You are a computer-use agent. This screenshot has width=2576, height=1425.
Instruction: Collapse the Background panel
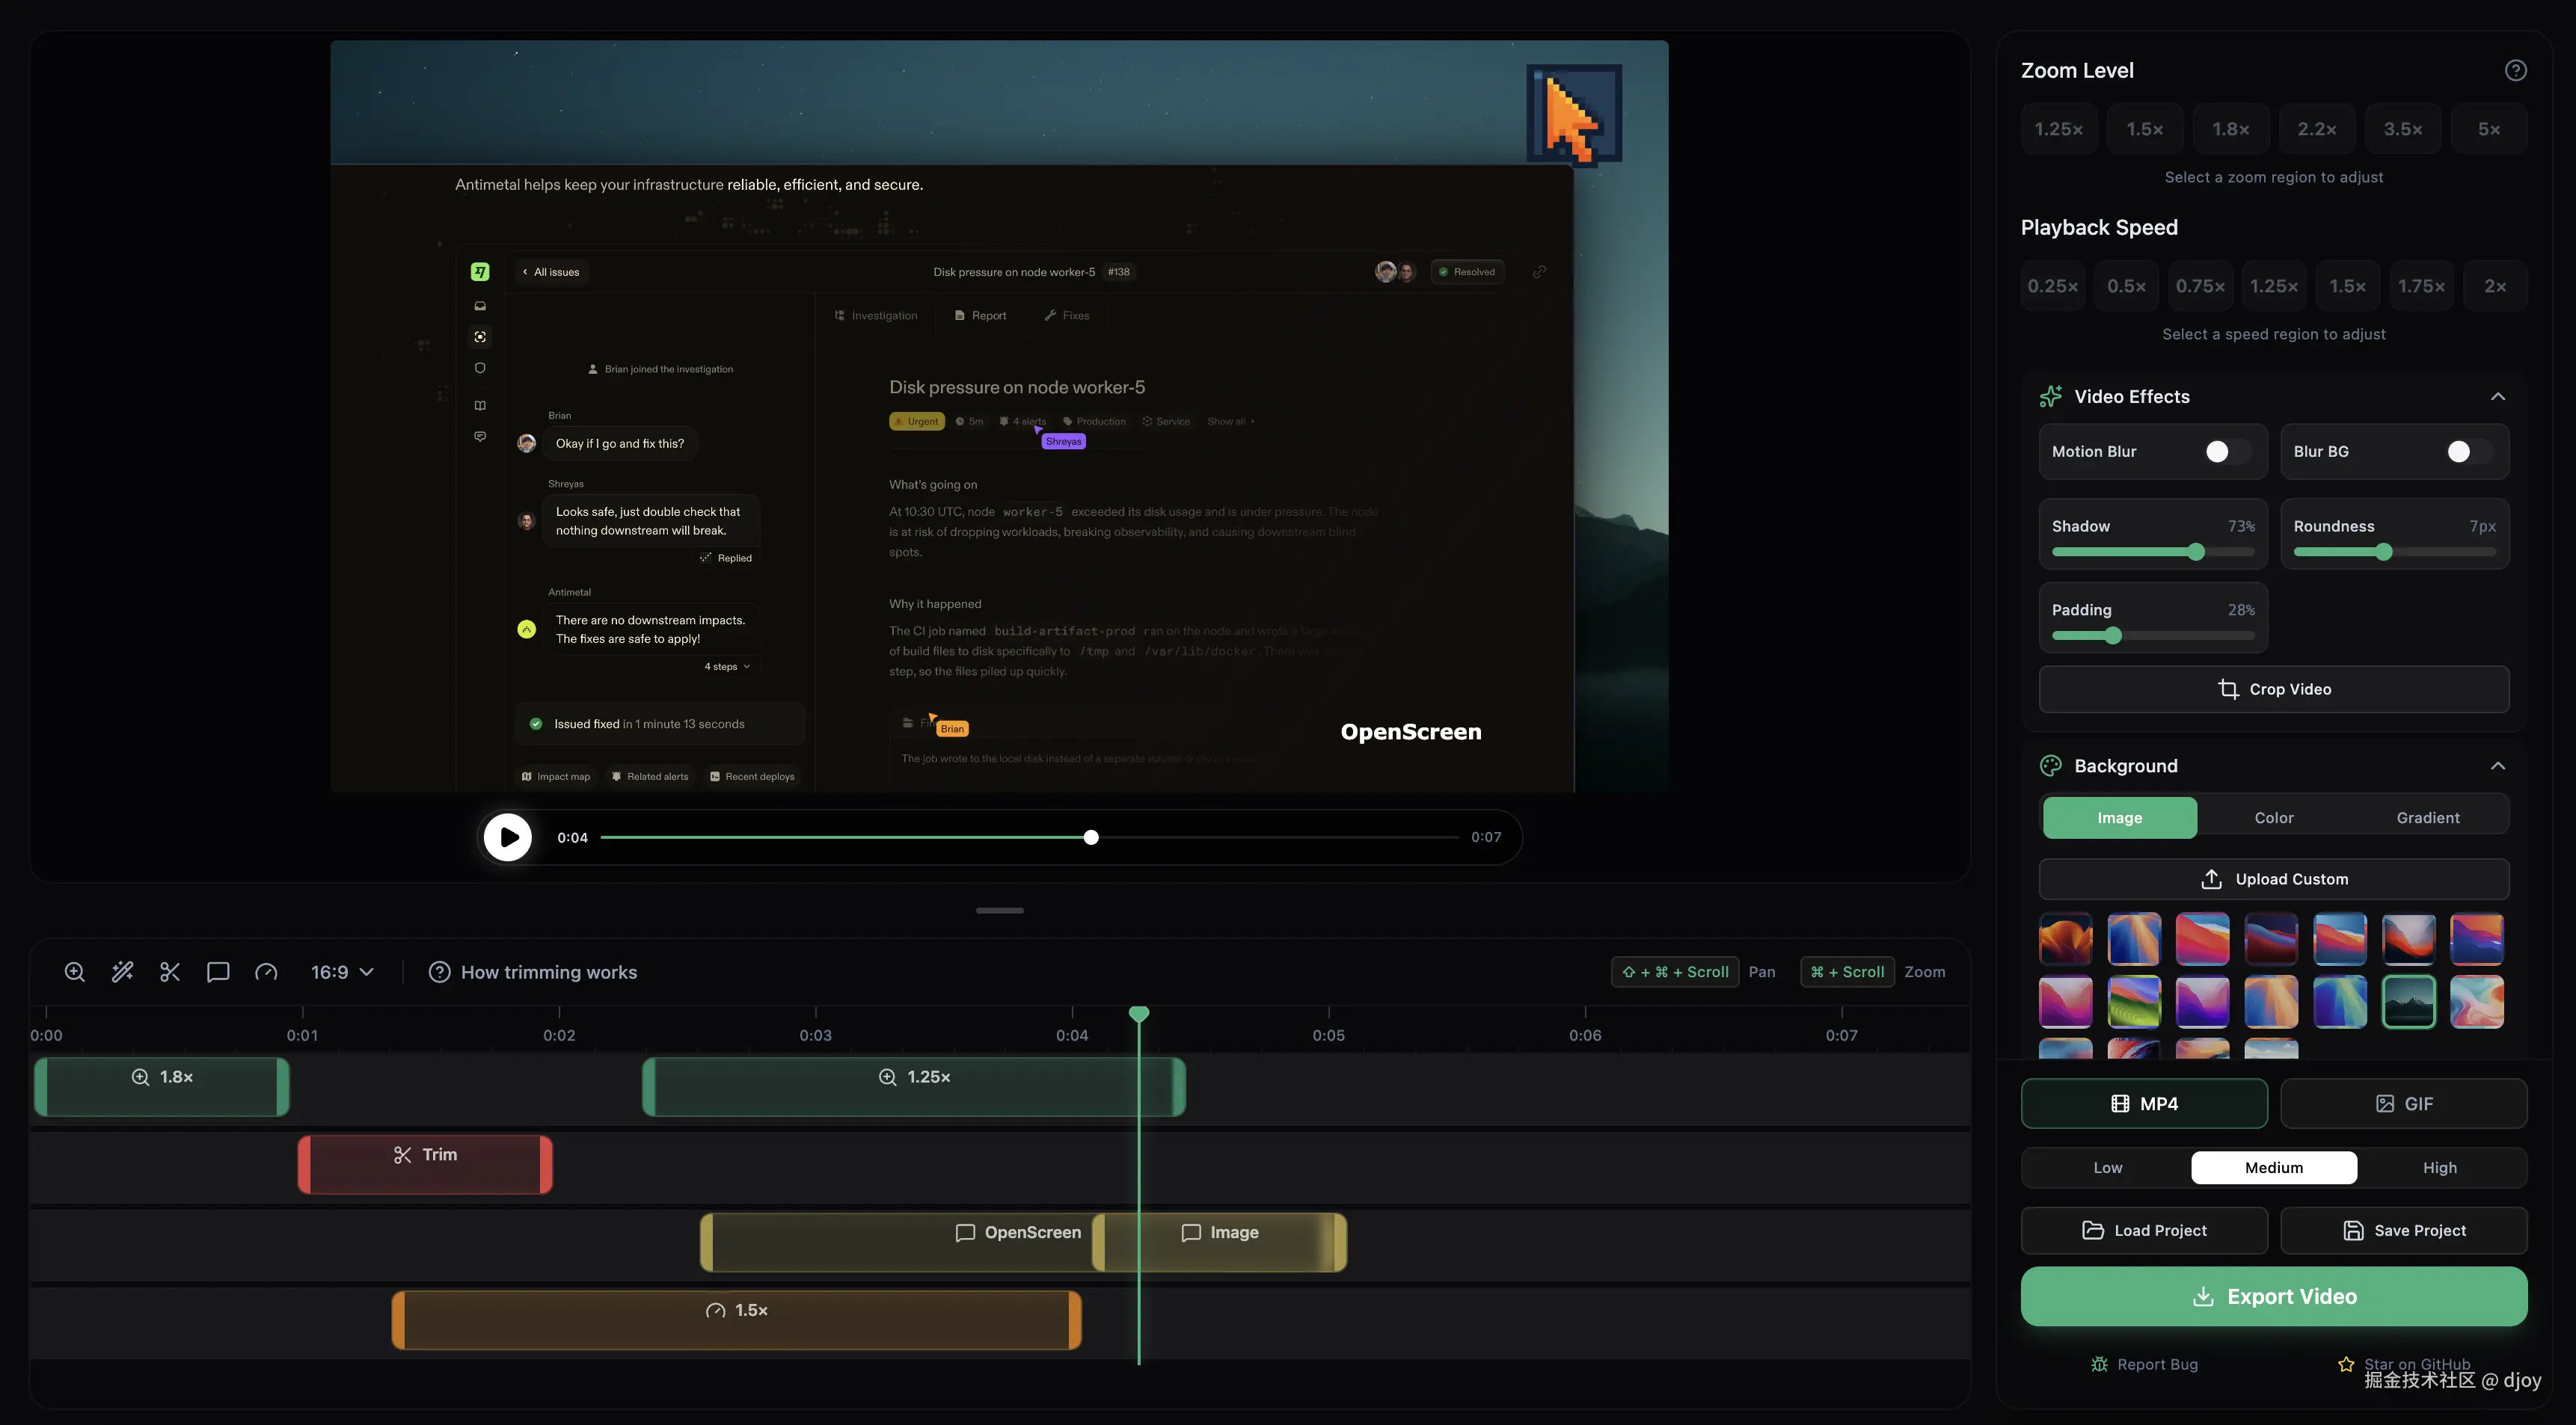(2498, 766)
